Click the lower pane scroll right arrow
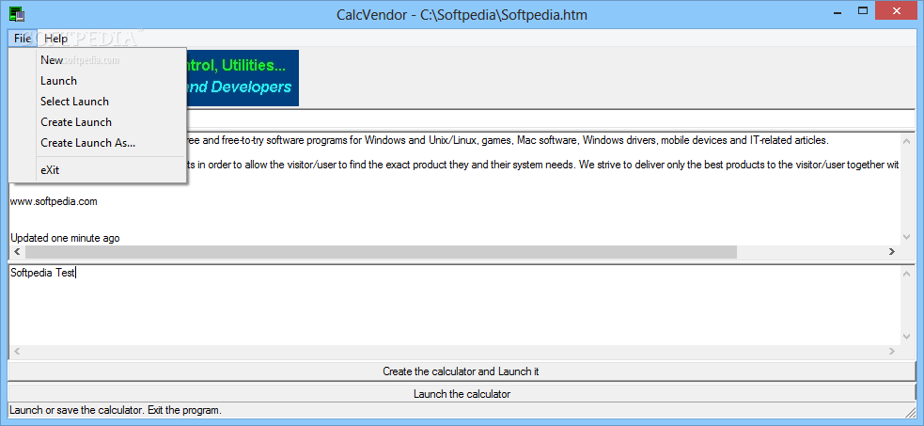Image resolution: width=924 pixels, height=426 pixels. pos(892,352)
